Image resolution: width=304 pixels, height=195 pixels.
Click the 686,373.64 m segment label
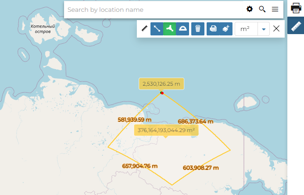(196, 122)
